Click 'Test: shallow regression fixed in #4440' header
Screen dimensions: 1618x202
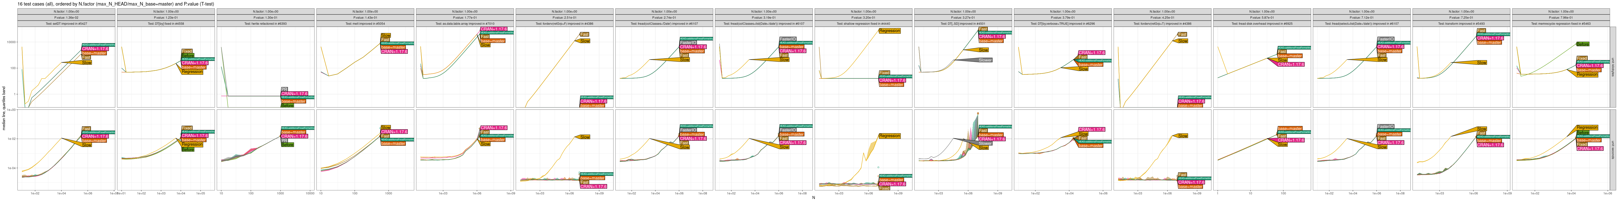(x=863, y=24)
